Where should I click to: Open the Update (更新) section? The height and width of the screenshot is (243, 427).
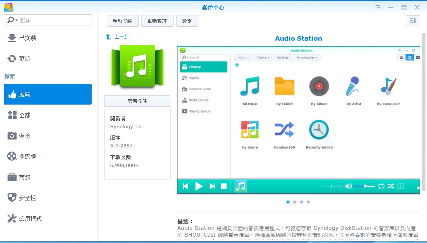pos(48,59)
